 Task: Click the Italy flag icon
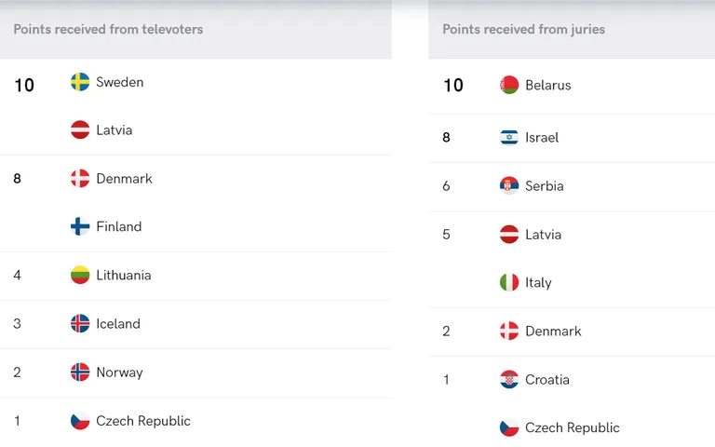tap(509, 283)
